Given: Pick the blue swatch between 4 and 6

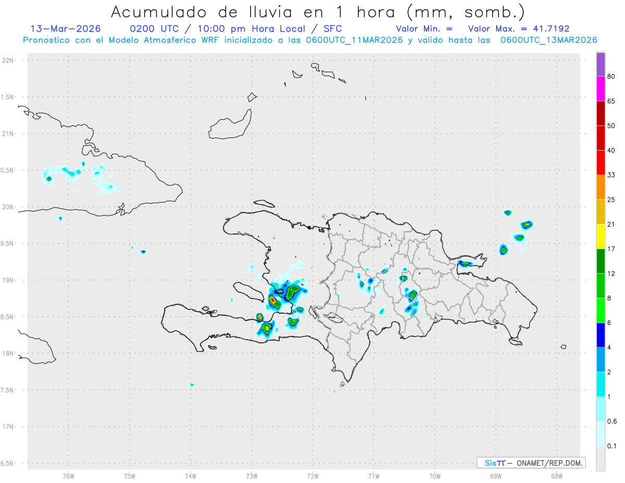Looking at the screenshot, I should click(x=601, y=335).
